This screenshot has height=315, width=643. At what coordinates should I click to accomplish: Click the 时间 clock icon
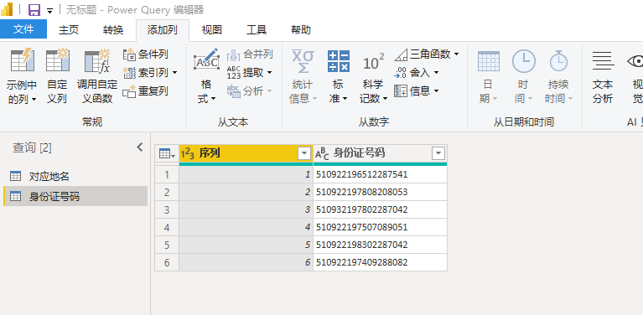click(x=524, y=61)
